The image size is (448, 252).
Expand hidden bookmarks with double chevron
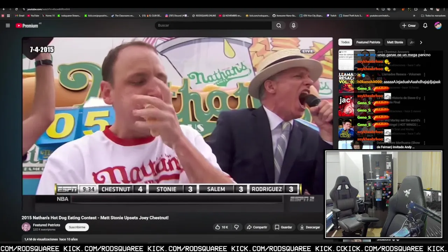[x=414, y=16]
